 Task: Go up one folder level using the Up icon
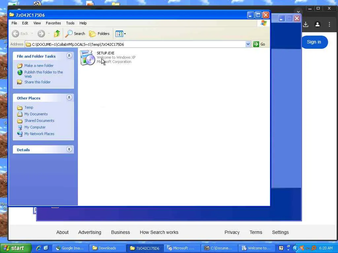(x=57, y=34)
